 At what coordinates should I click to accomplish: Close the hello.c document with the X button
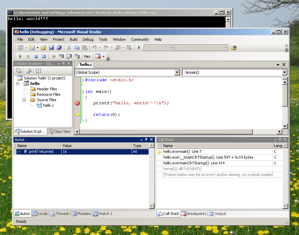[284, 65]
